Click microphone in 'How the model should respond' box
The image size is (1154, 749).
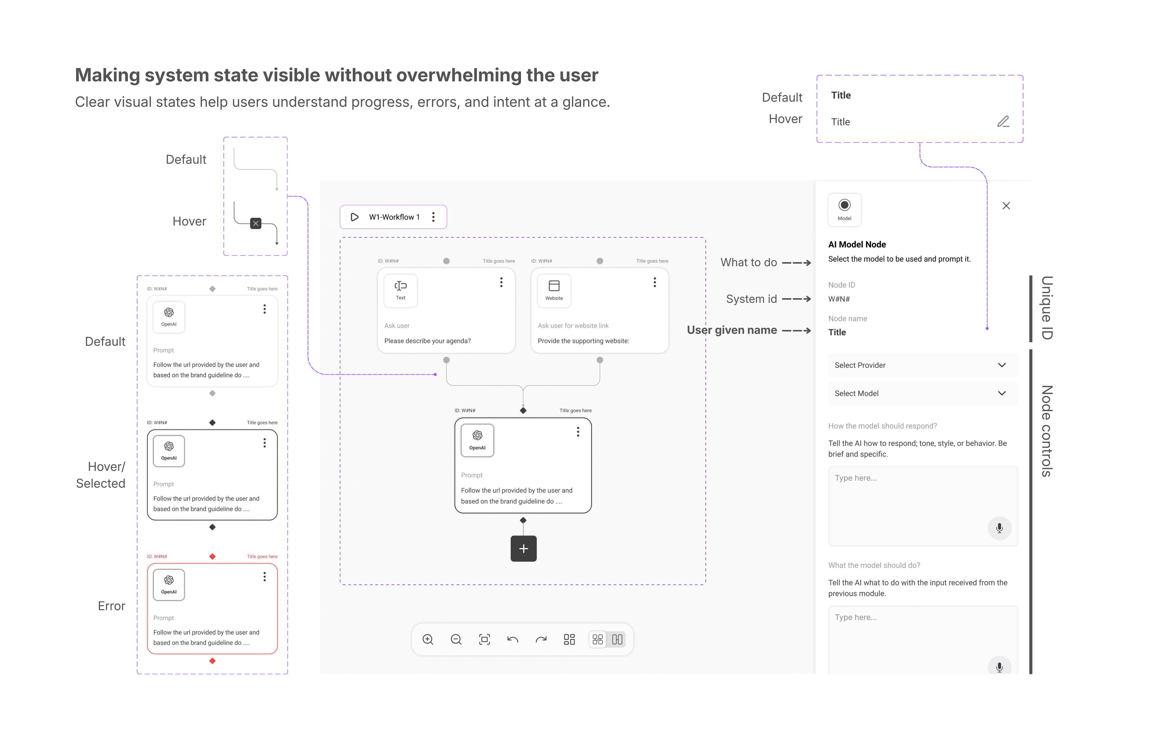coord(999,528)
